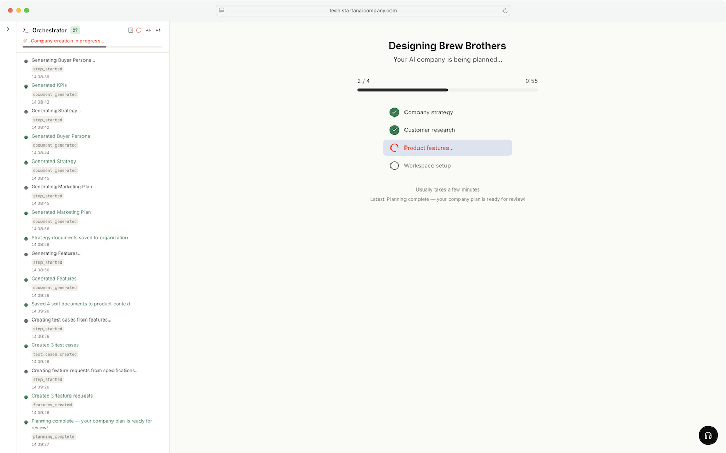This screenshot has height=453, width=726.
Task: Open the Generating Marketing Plan log entry
Action: pyautogui.click(x=64, y=187)
